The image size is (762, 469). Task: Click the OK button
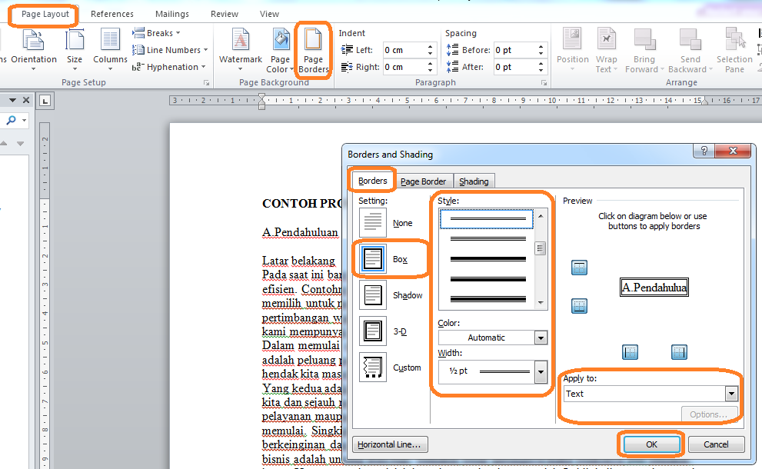pos(651,444)
